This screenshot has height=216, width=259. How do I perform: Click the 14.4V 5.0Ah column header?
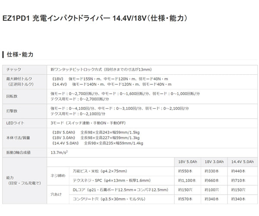click(243, 162)
